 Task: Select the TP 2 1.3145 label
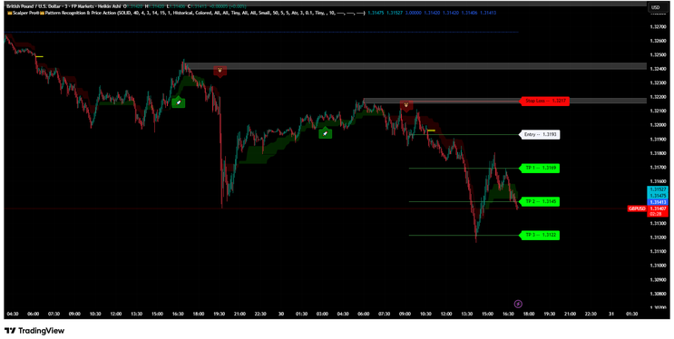(540, 201)
